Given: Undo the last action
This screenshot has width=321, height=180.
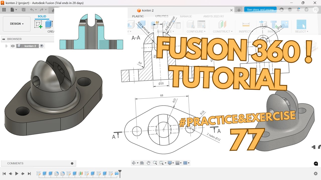Looking at the screenshot, I should pos(32,10).
